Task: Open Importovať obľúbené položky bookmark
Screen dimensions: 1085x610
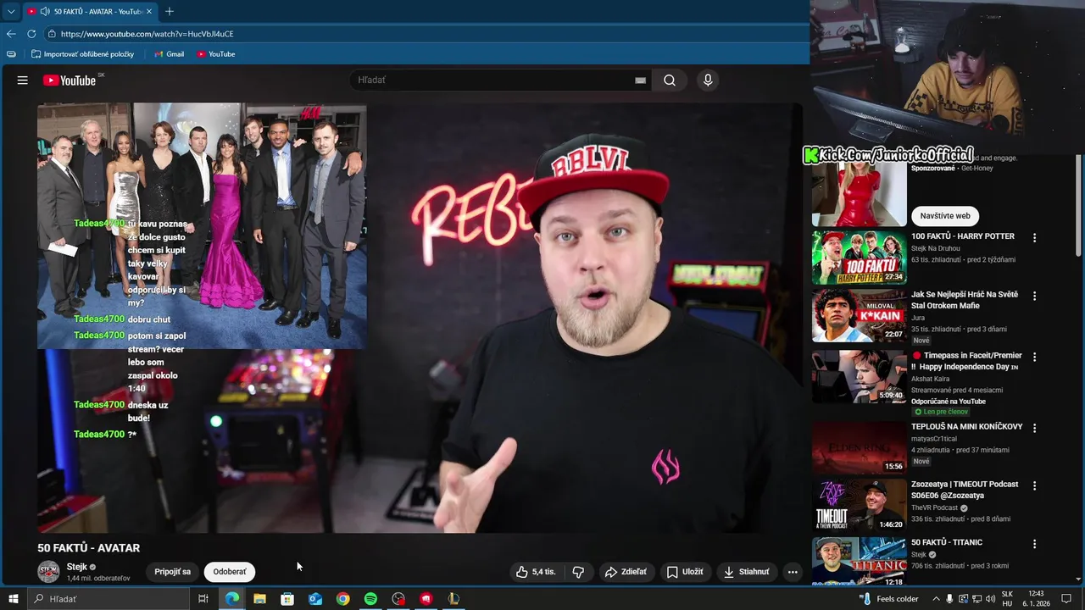Action: click(x=82, y=54)
